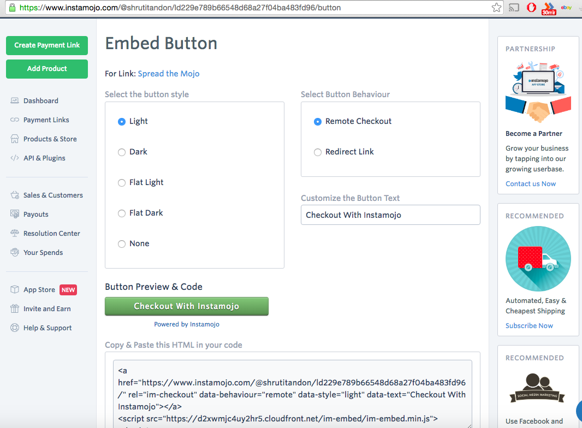
Task: Click the Subscribe Now shipping link
Action: click(x=529, y=325)
